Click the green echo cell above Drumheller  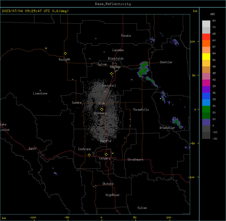pyautogui.click(x=177, y=122)
